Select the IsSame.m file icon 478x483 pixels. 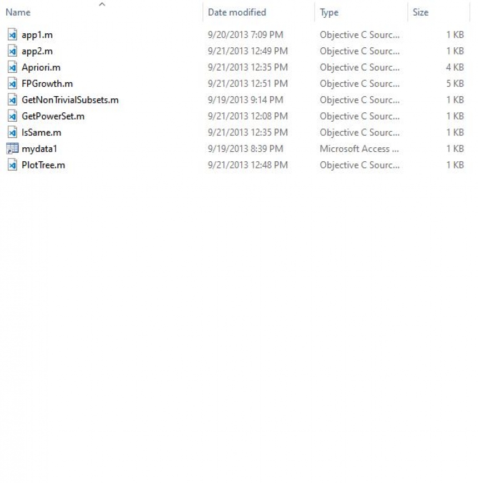(12, 132)
